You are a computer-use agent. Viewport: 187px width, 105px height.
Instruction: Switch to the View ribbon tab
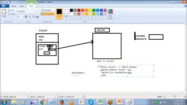click(22, 6)
